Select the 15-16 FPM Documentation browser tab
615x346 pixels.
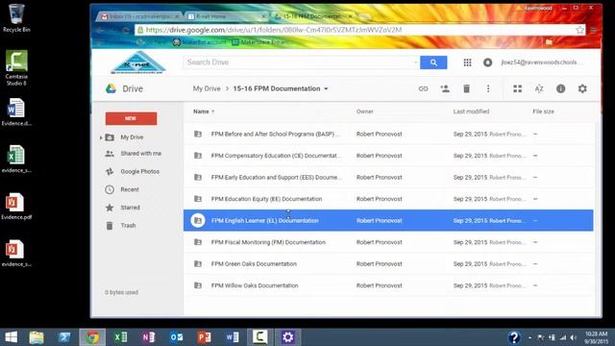[312, 16]
